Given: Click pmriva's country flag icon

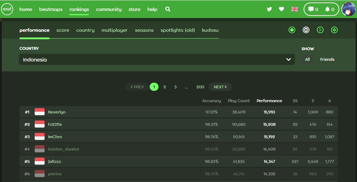Looking at the screenshot, I should point(40,174).
